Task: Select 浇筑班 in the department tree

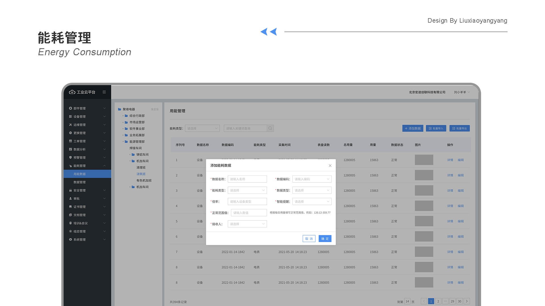Action: click(141, 174)
